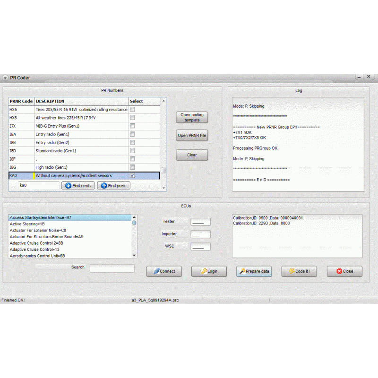Screen dimensions: 378x378
Task: Open a PRNR file
Action: tap(192, 136)
